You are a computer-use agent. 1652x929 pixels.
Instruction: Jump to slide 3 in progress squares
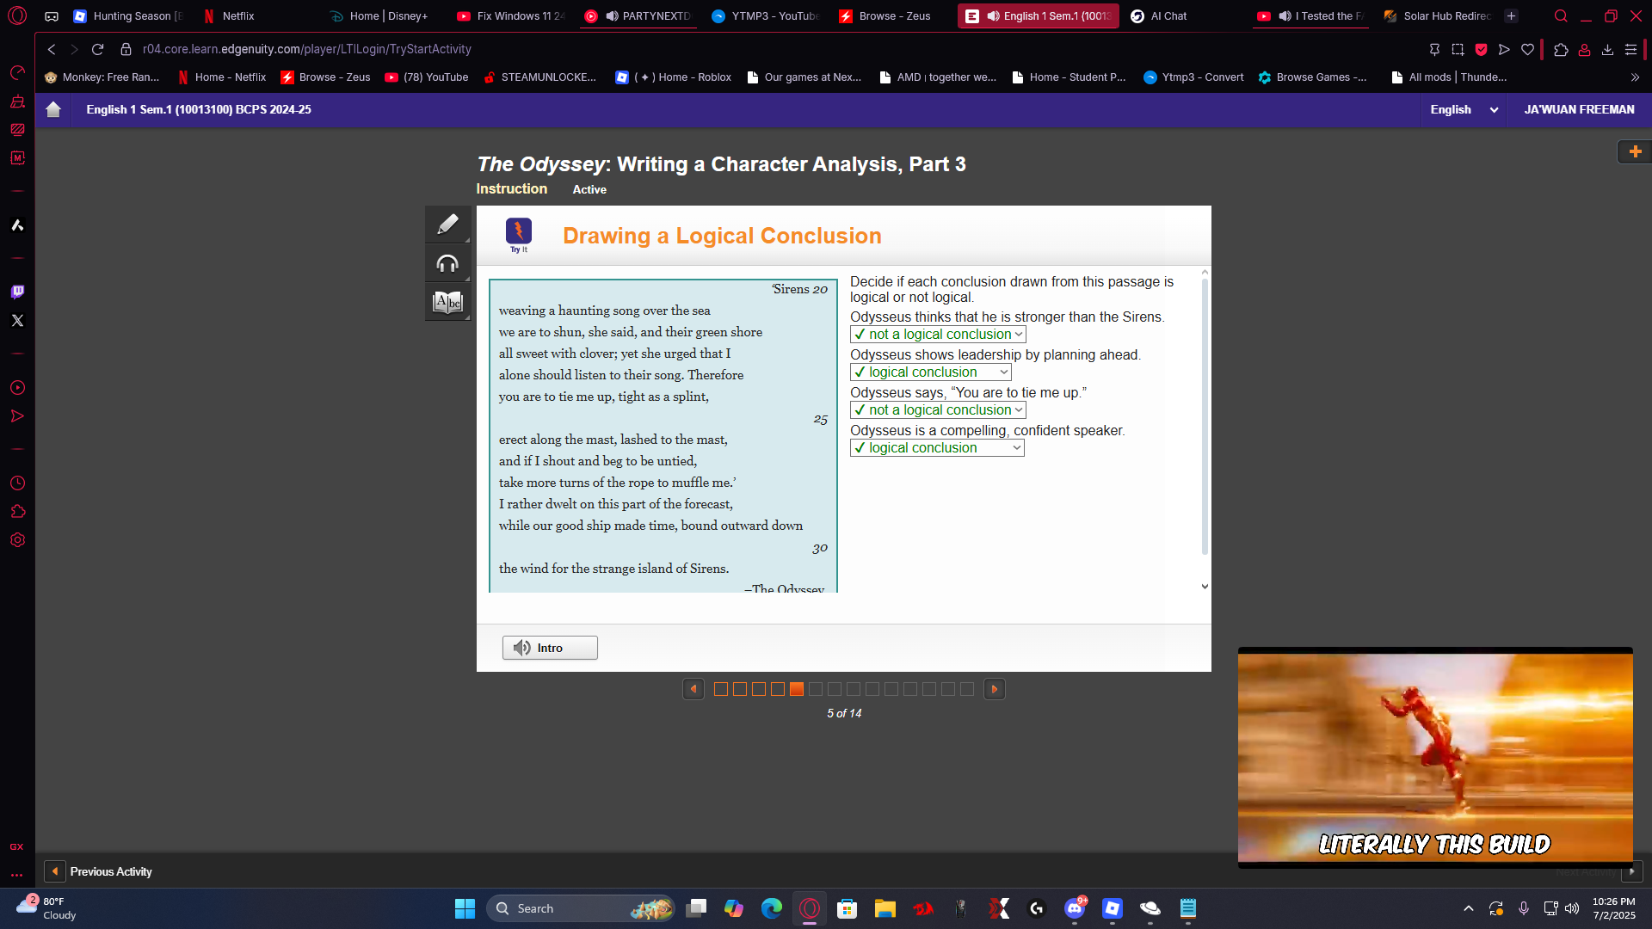(x=759, y=689)
